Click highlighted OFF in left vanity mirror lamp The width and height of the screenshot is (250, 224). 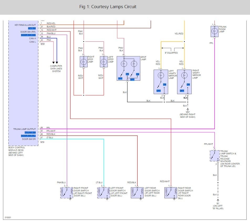coord(159,91)
